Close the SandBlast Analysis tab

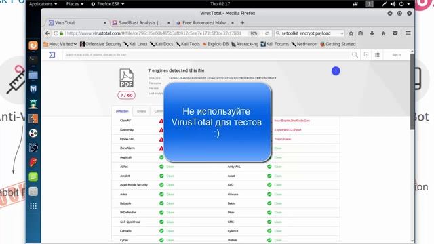(169, 23)
